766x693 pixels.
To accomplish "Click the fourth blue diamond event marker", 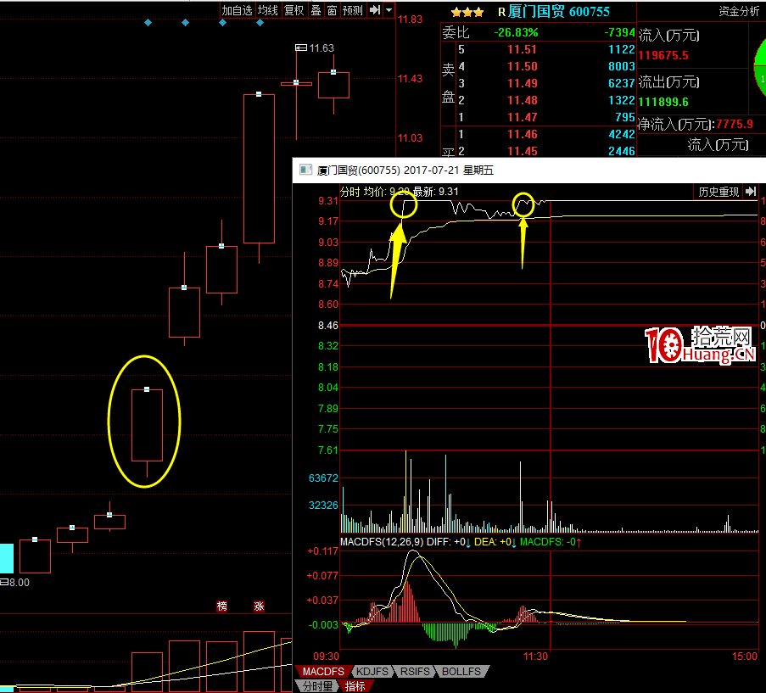I will [260, 22].
